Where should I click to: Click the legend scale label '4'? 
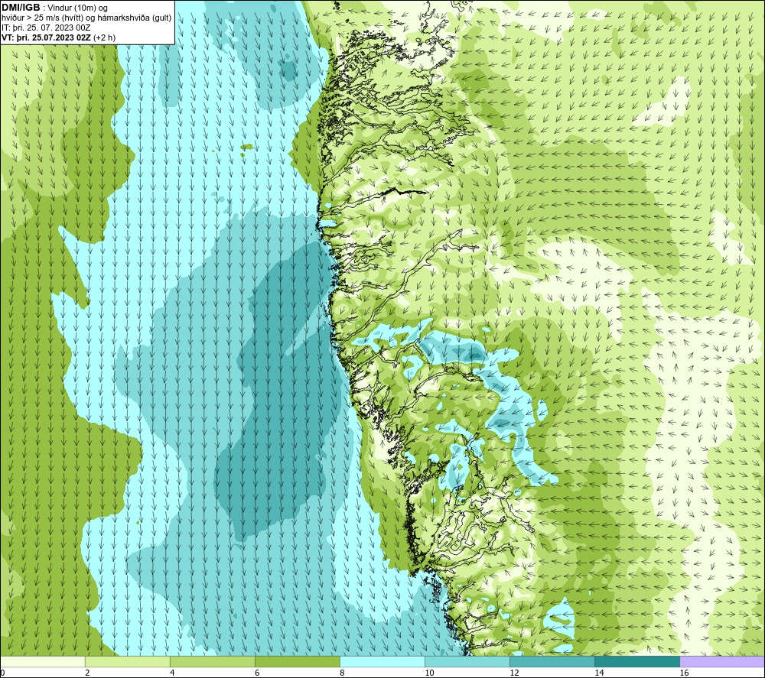tap(172, 673)
